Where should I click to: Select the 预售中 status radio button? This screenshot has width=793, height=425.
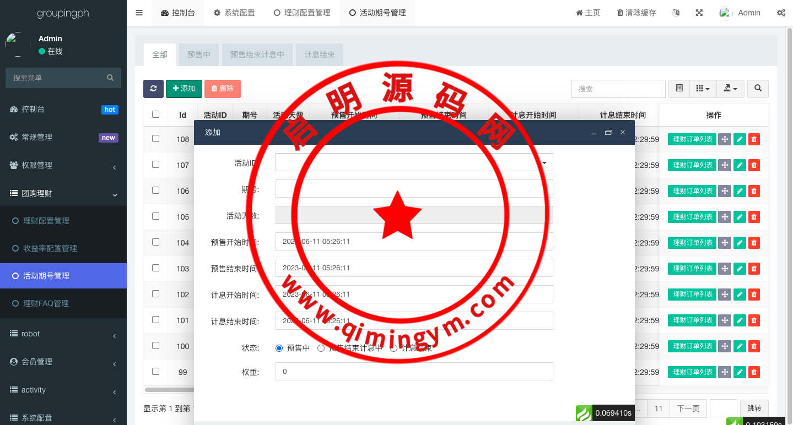pos(279,348)
